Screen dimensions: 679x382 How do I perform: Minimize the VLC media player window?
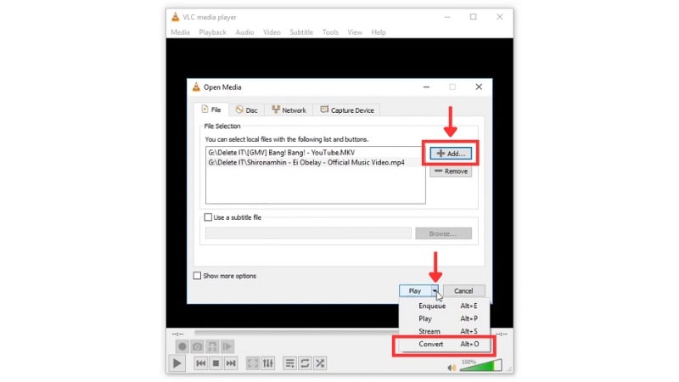pos(447,16)
